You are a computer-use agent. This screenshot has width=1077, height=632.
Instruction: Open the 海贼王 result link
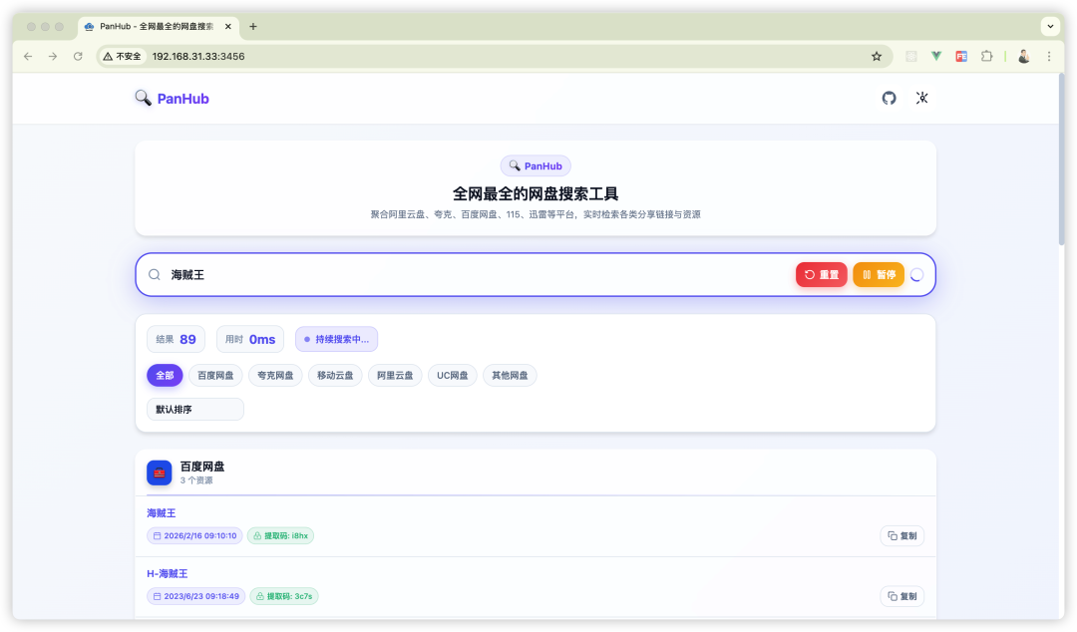(161, 512)
